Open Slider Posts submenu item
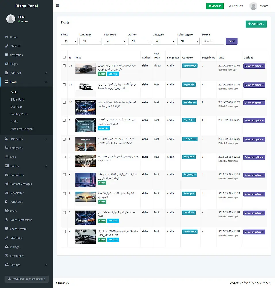Image resolution: width=275 pixels, height=288 pixels. click(x=18, y=99)
